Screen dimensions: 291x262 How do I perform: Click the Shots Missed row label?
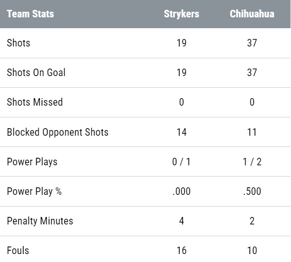(x=35, y=102)
